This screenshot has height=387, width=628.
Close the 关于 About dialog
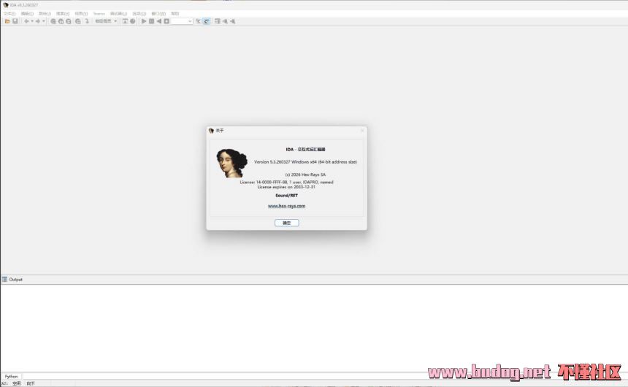(362, 131)
